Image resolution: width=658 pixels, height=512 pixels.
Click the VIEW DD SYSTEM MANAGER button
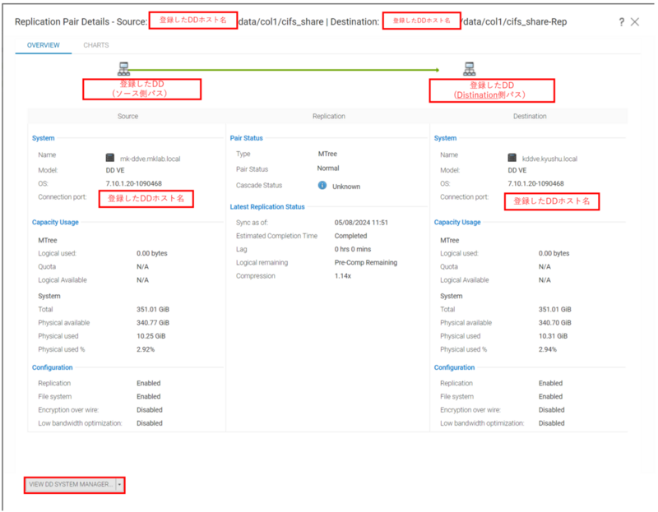click(x=70, y=485)
